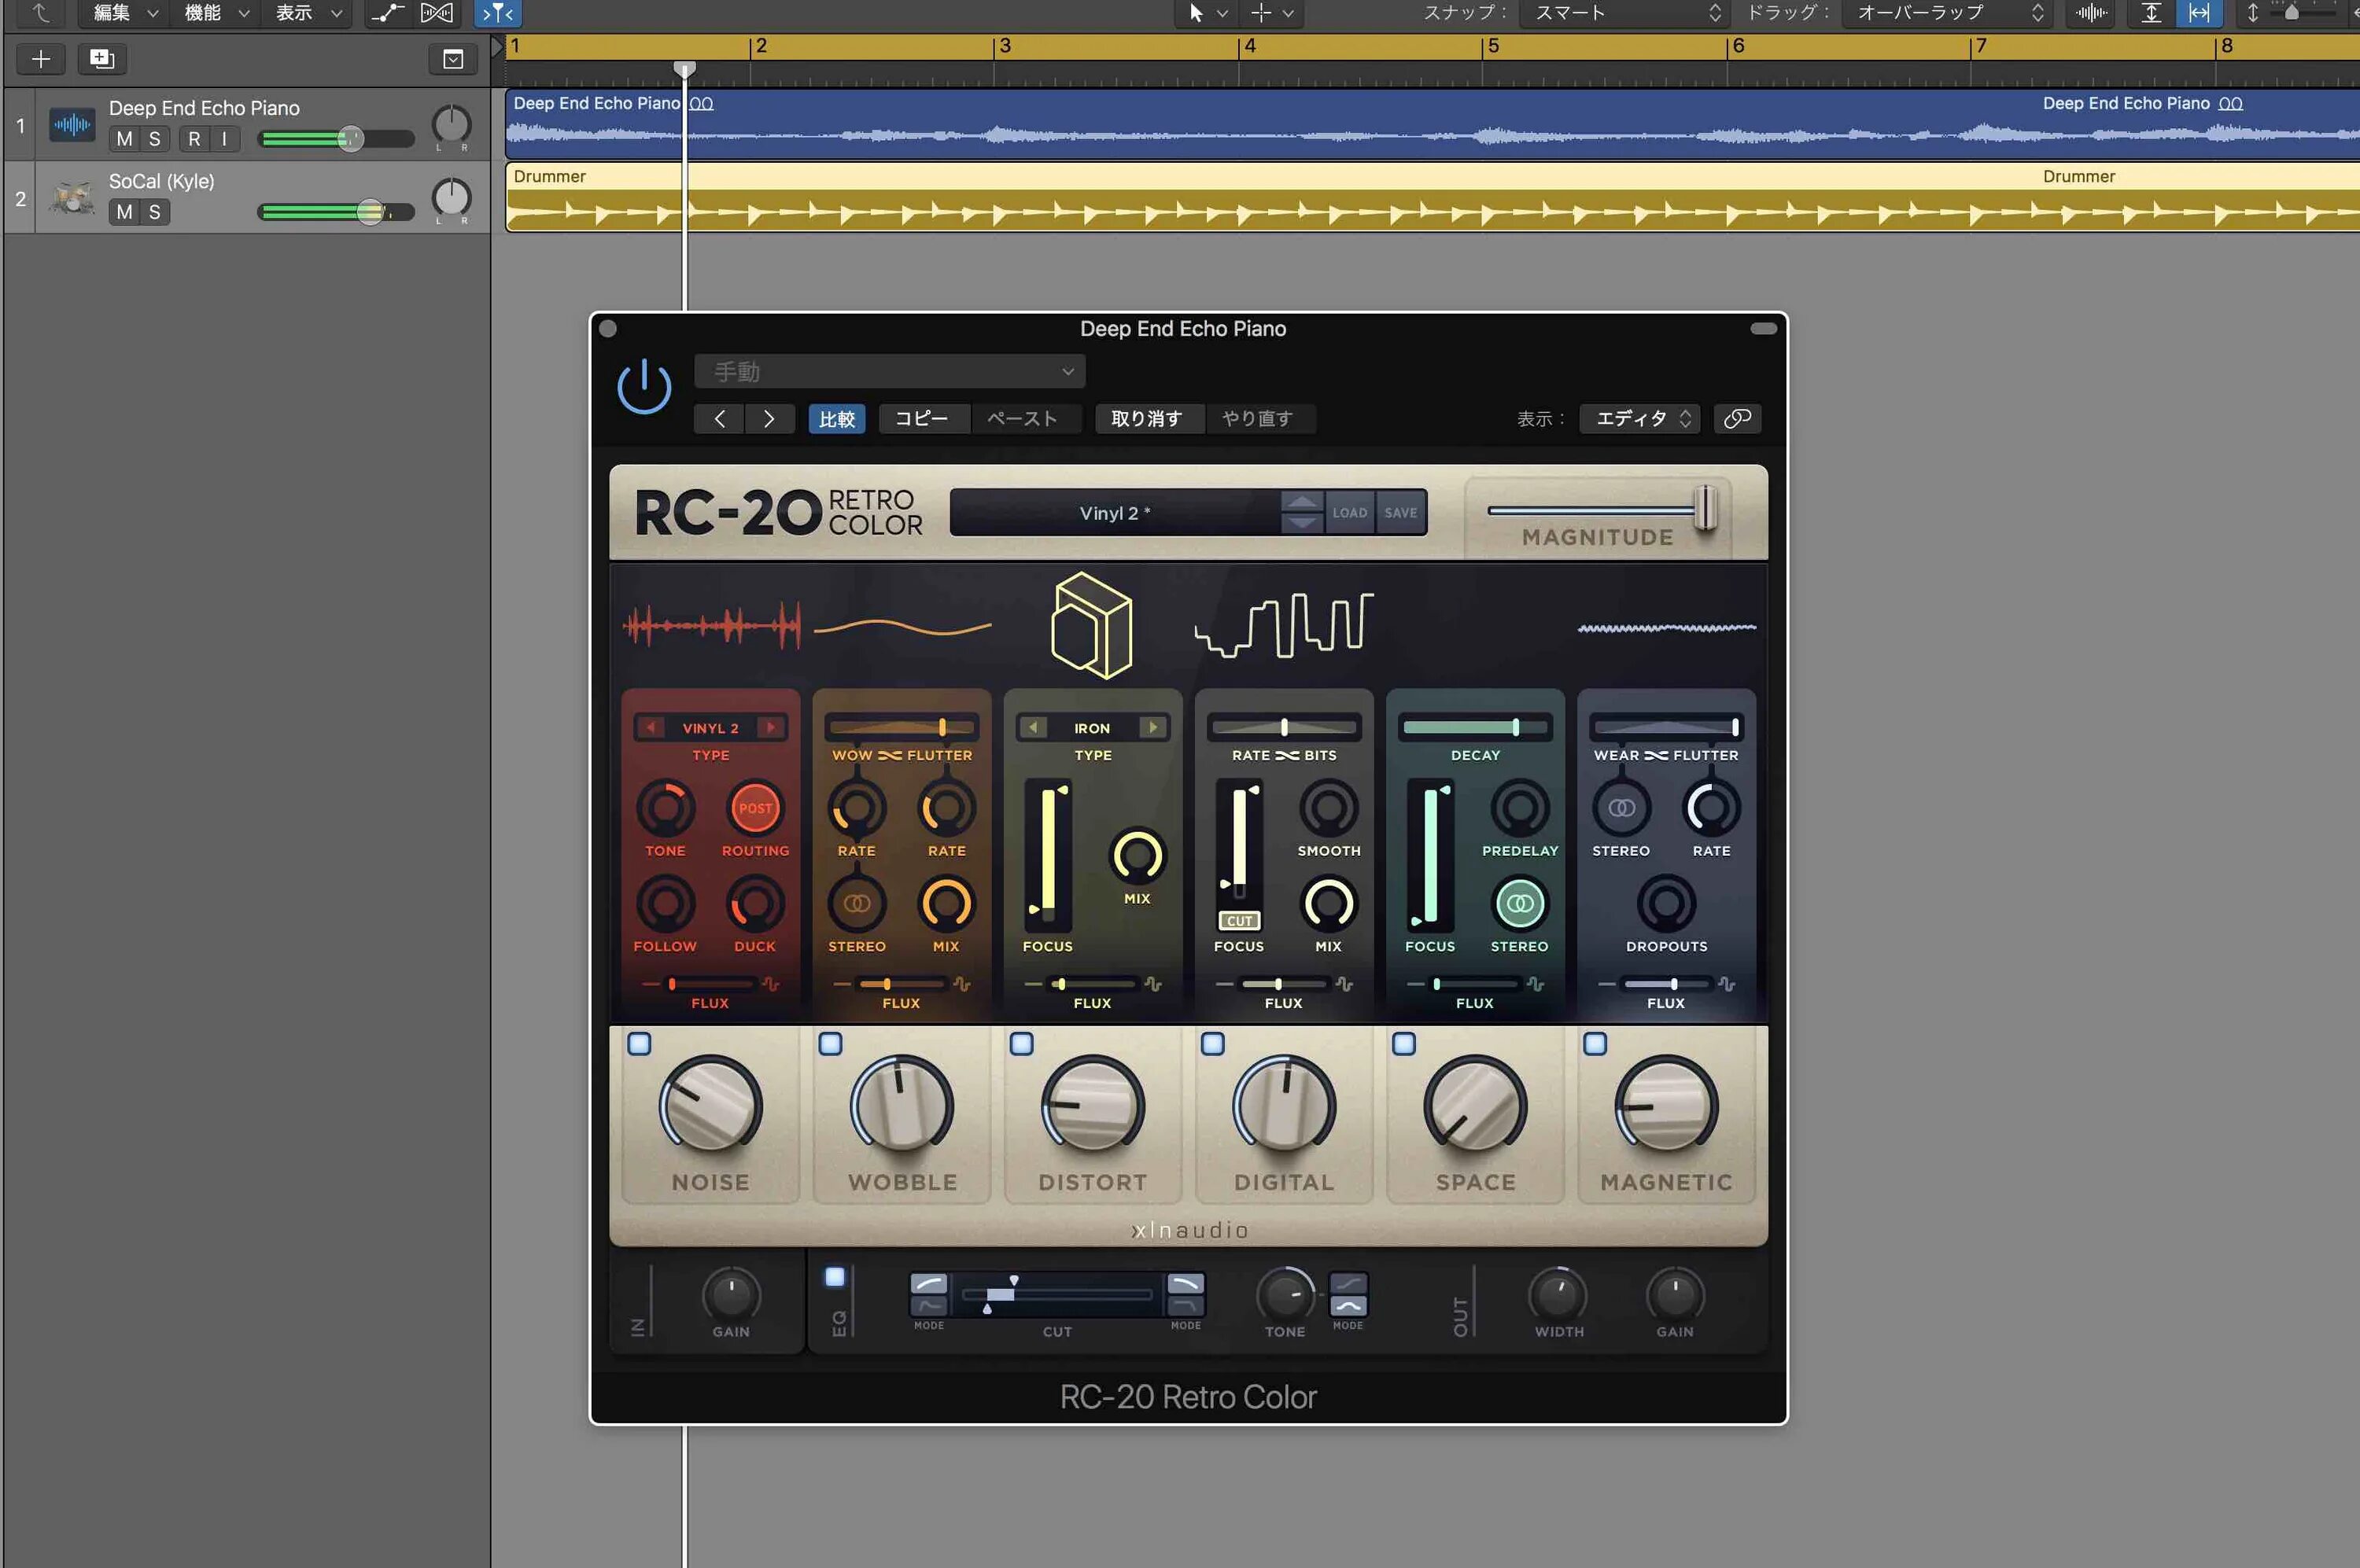
Task: Open the 機能 menu
Action: [216, 13]
